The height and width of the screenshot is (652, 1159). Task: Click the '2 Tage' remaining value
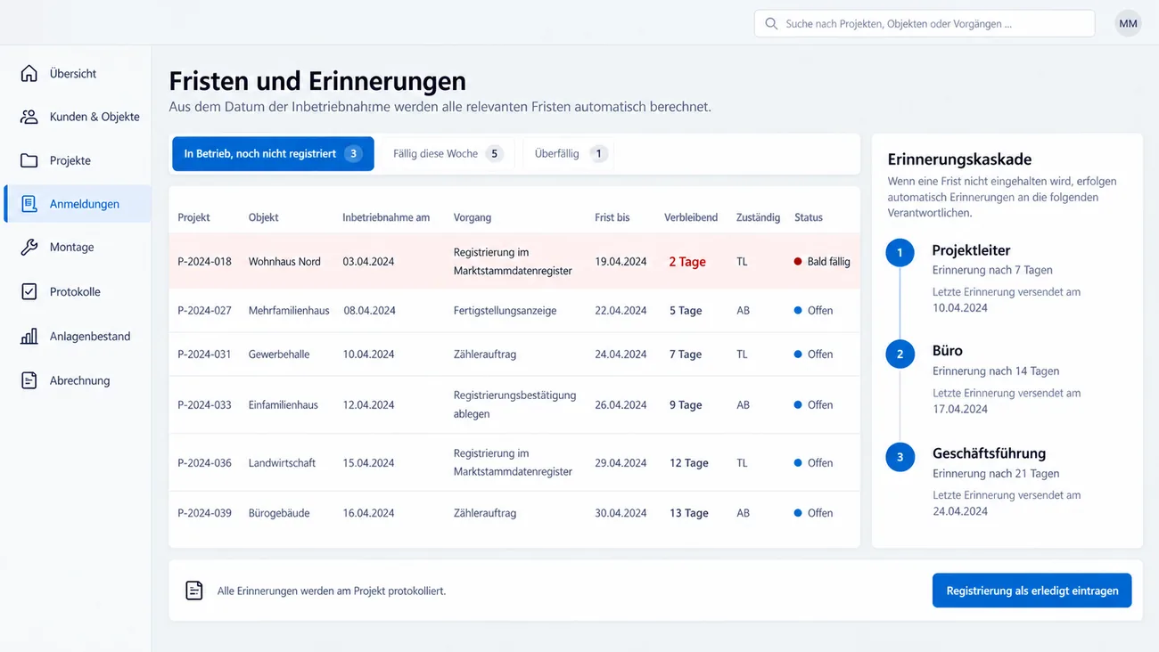[687, 262]
